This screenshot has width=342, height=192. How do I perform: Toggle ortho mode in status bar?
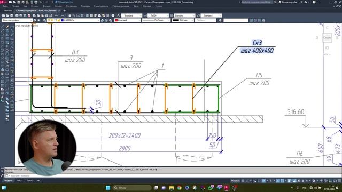259,181
